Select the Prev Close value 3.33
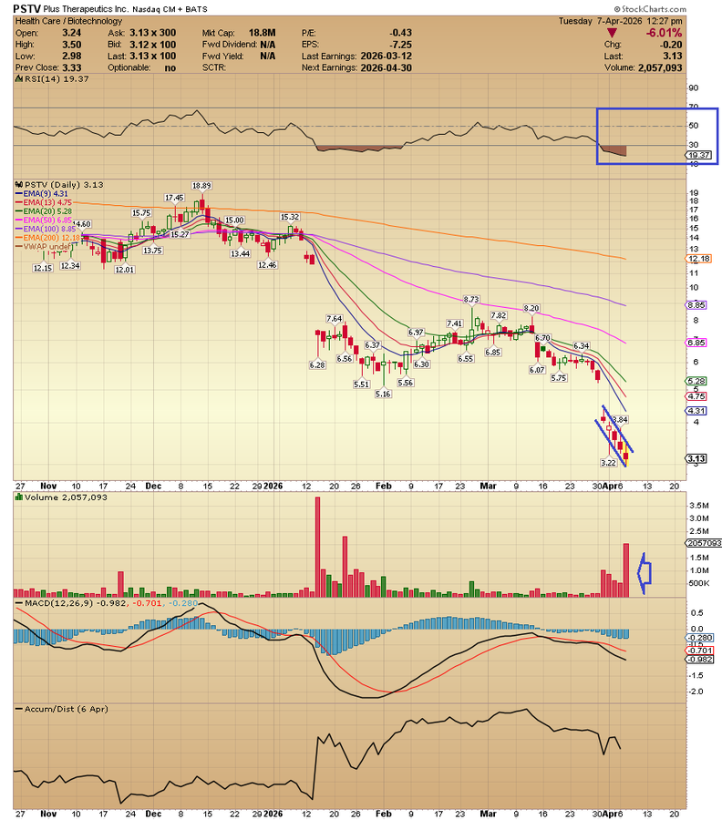 [72, 67]
